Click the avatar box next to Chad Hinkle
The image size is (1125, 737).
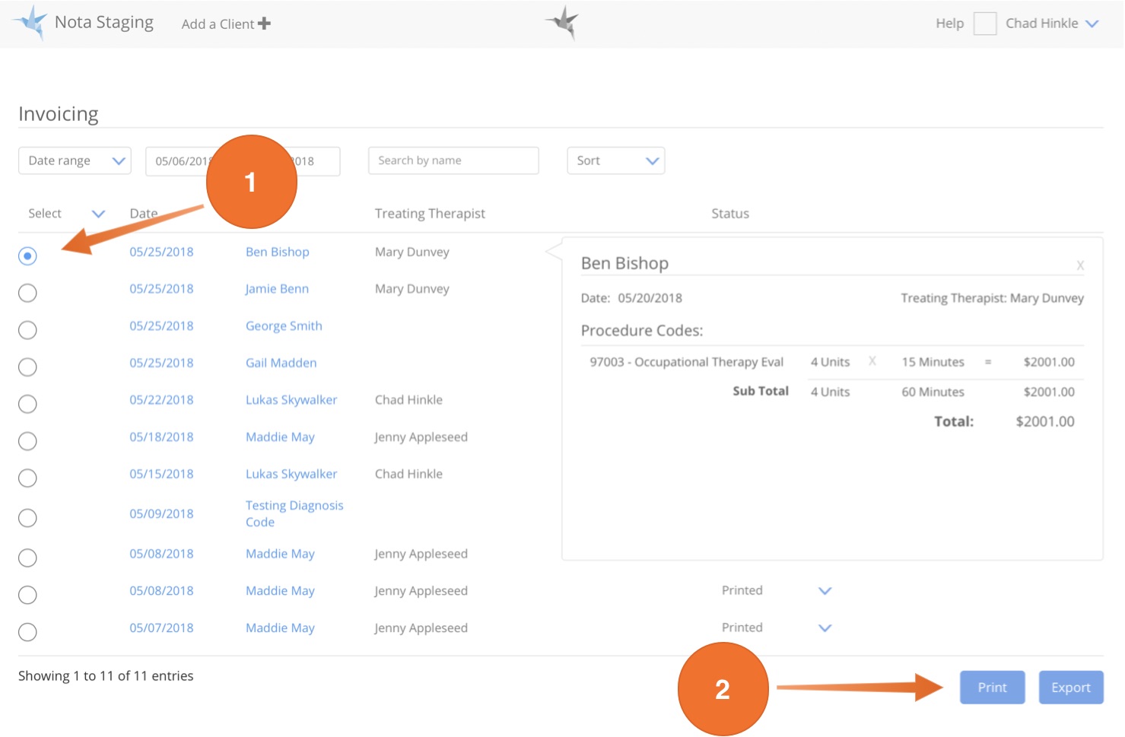pos(985,24)
